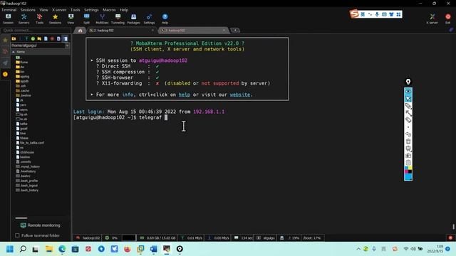Switch to the second inactive hadoop102 tab

(193, 30)
